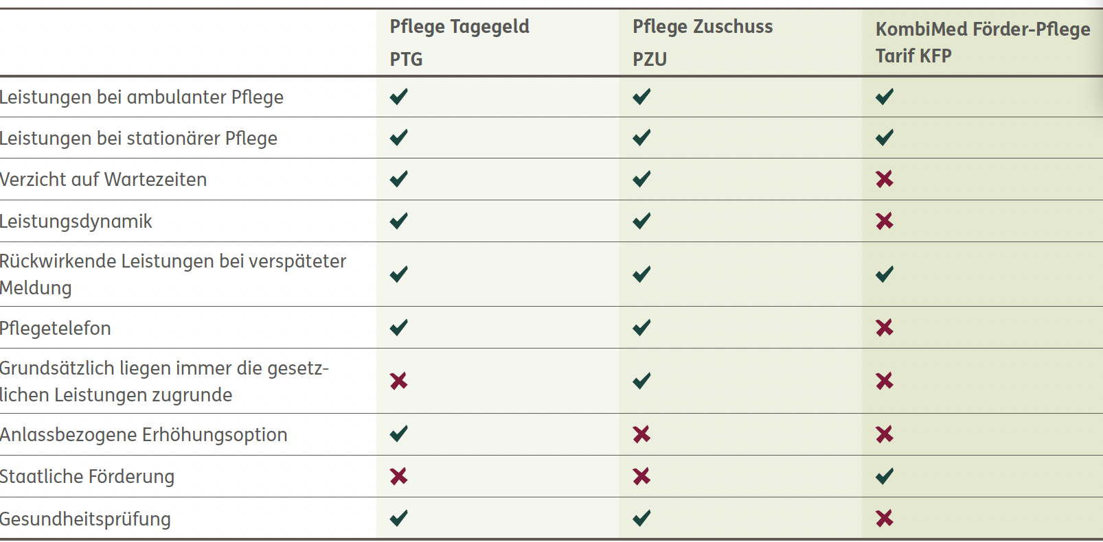1103x542 pixels.
Task: Select the Pflege Zuschuss PZU column header
Action: pos(702,42)
